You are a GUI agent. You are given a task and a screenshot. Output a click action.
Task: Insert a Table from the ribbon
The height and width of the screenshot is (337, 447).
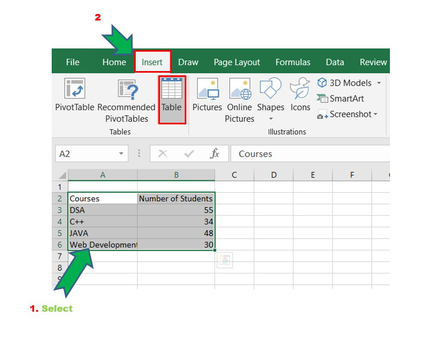(x=172, y=100)
